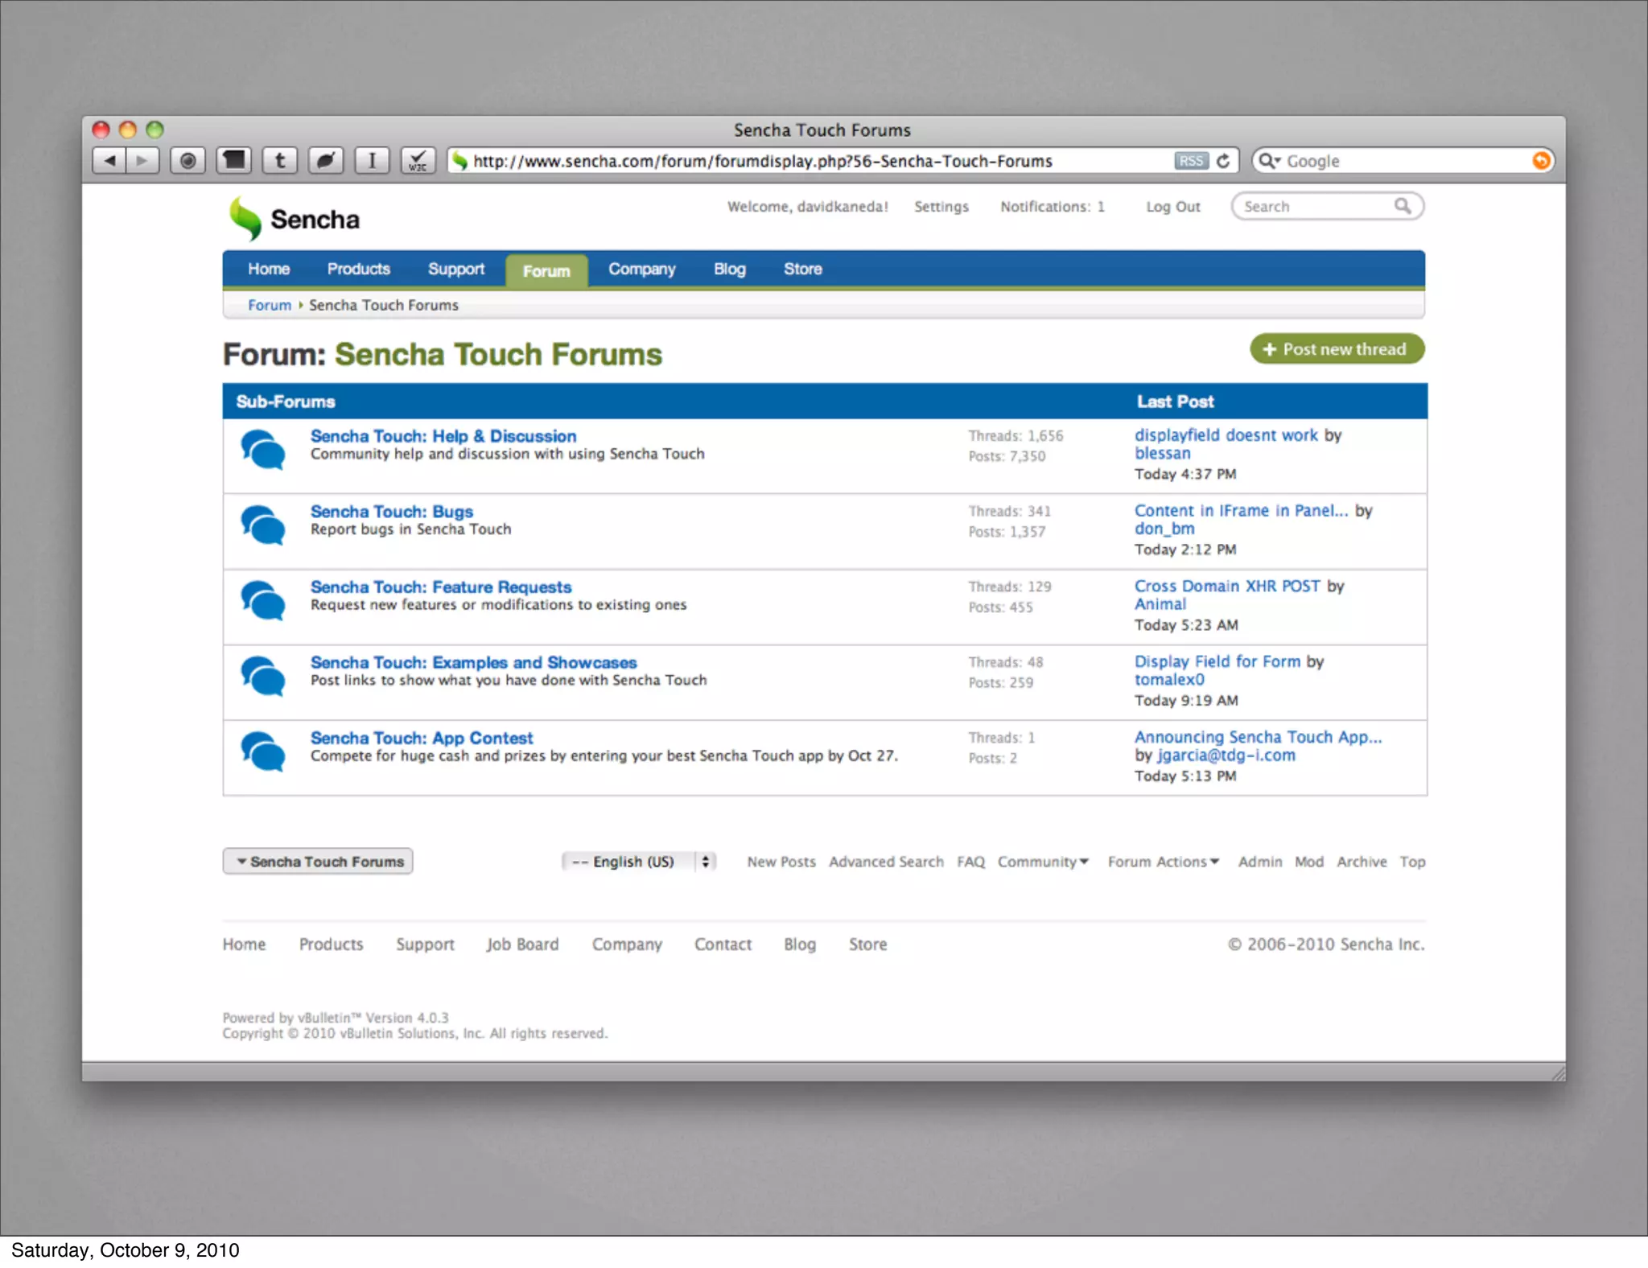Click the Post new thread button
This screenshot has height=1268, width=1648.
[1337, 349]
